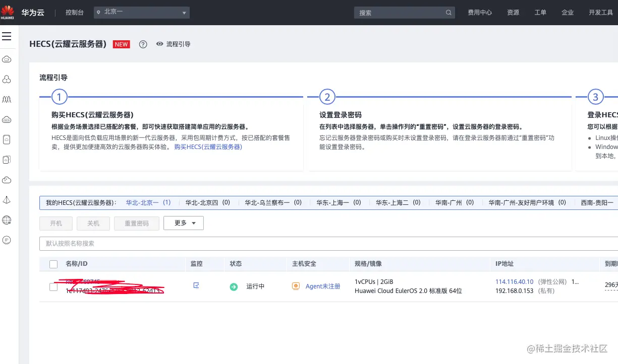Click the cloud with arrow icon in the sidebar

[x=7, y=180]
